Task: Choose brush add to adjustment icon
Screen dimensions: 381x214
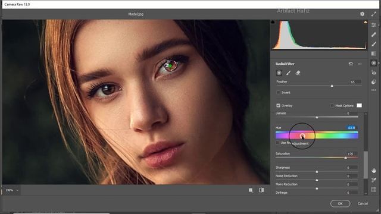Action: tap(288, 73)
